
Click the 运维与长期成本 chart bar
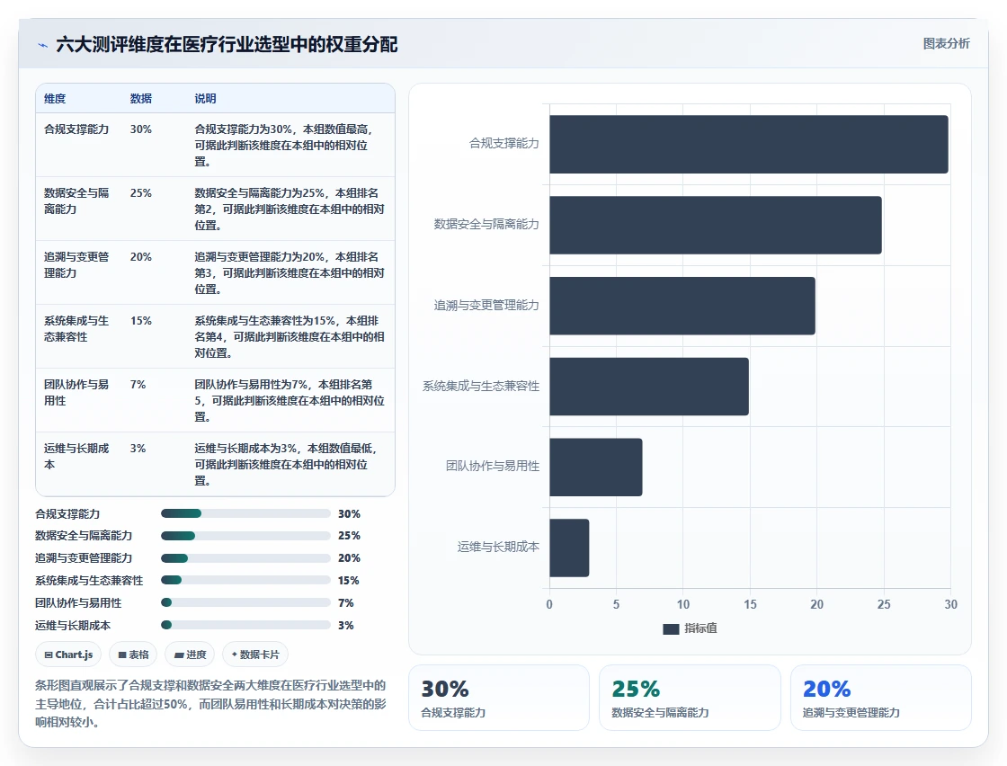coord(569,548)
